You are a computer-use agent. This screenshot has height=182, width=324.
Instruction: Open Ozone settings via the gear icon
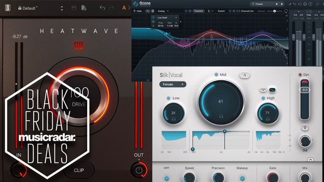point(305,4)
